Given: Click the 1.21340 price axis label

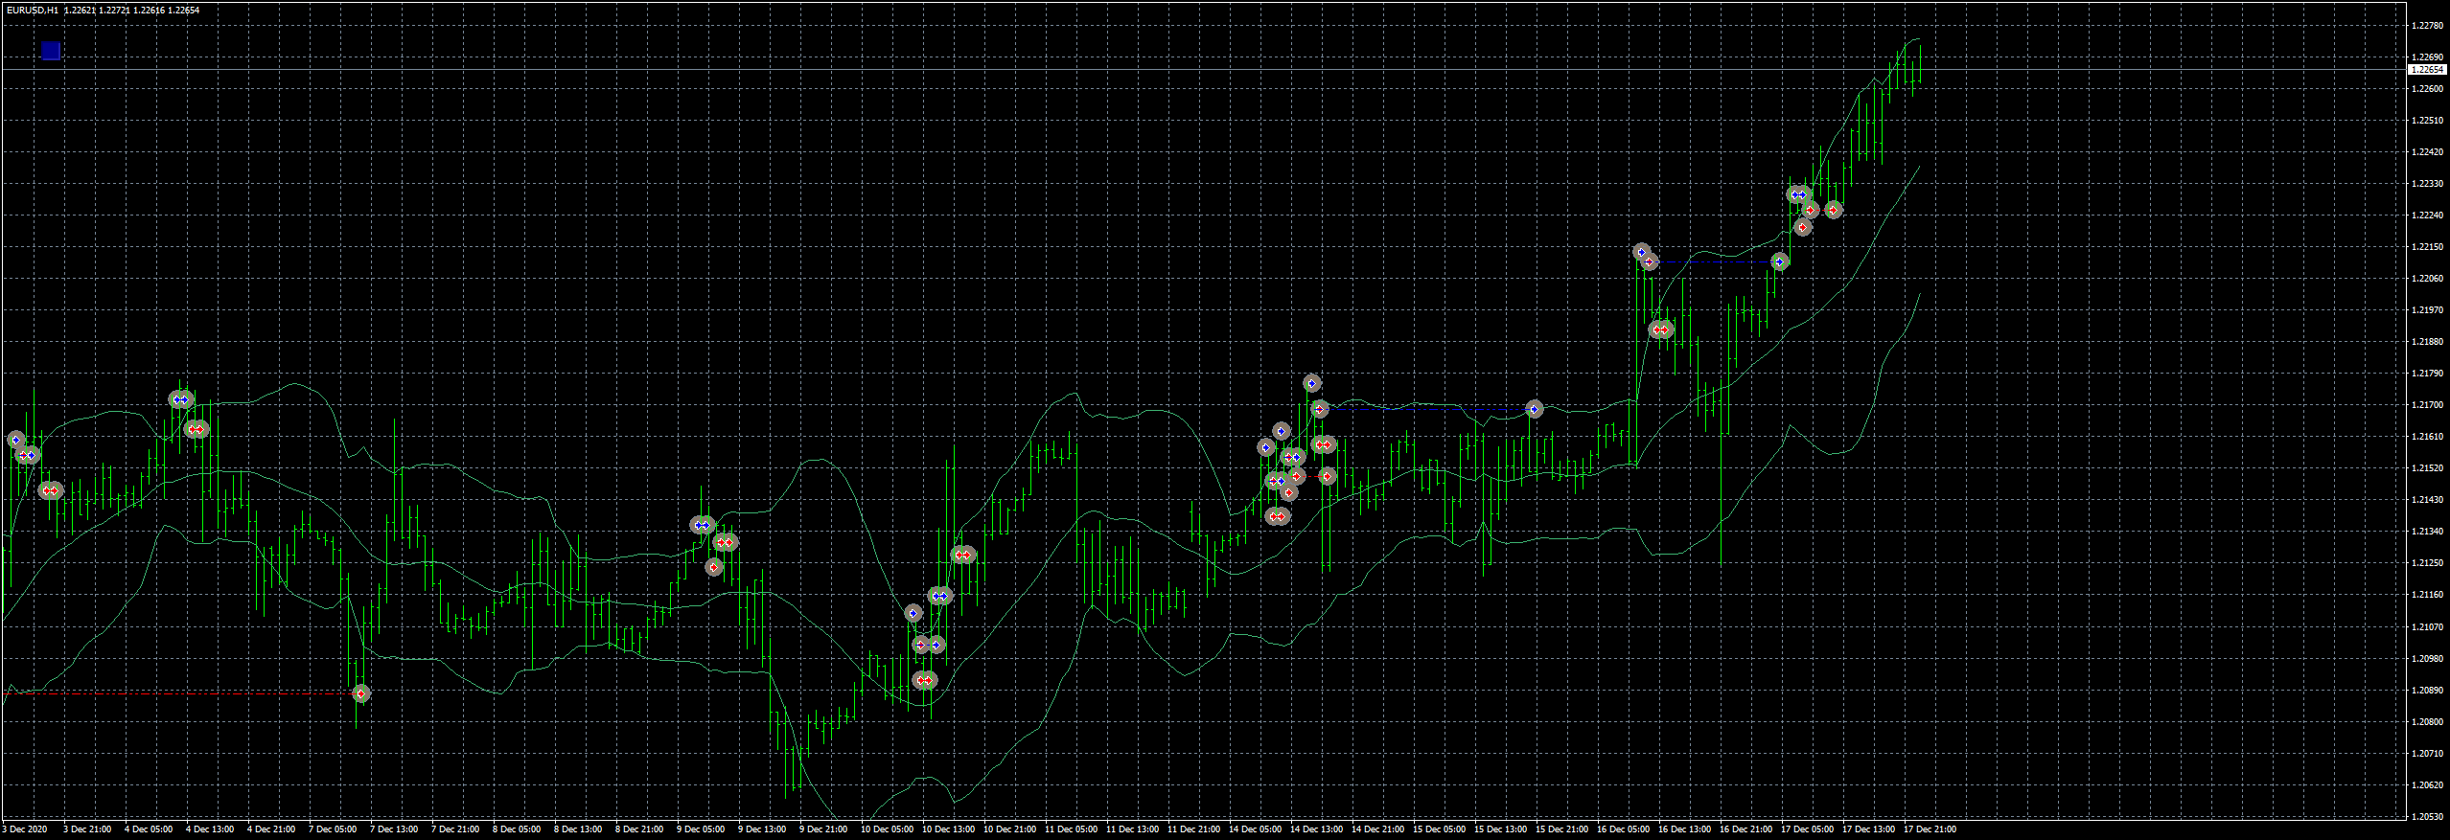Looking at the screenshot, I should coord(2425,532).
